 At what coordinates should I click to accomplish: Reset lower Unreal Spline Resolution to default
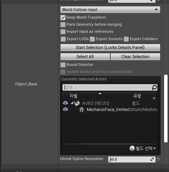[158, 159]
